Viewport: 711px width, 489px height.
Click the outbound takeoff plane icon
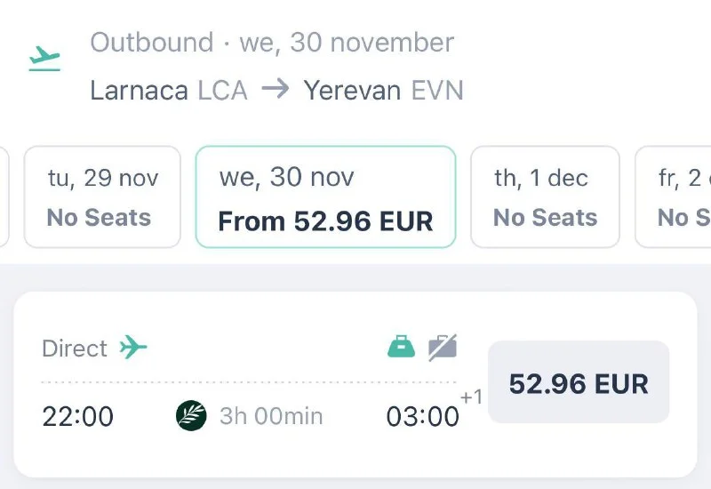click(x=44, y=59)
